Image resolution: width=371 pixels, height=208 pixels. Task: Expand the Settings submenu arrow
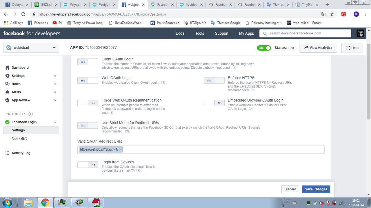(x=55, y=76)
